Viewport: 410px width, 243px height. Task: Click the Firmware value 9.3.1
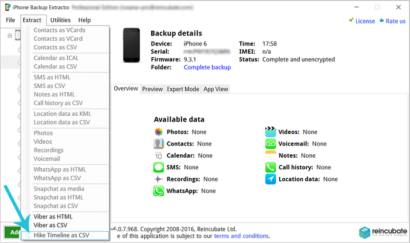(x=190, y=60)
